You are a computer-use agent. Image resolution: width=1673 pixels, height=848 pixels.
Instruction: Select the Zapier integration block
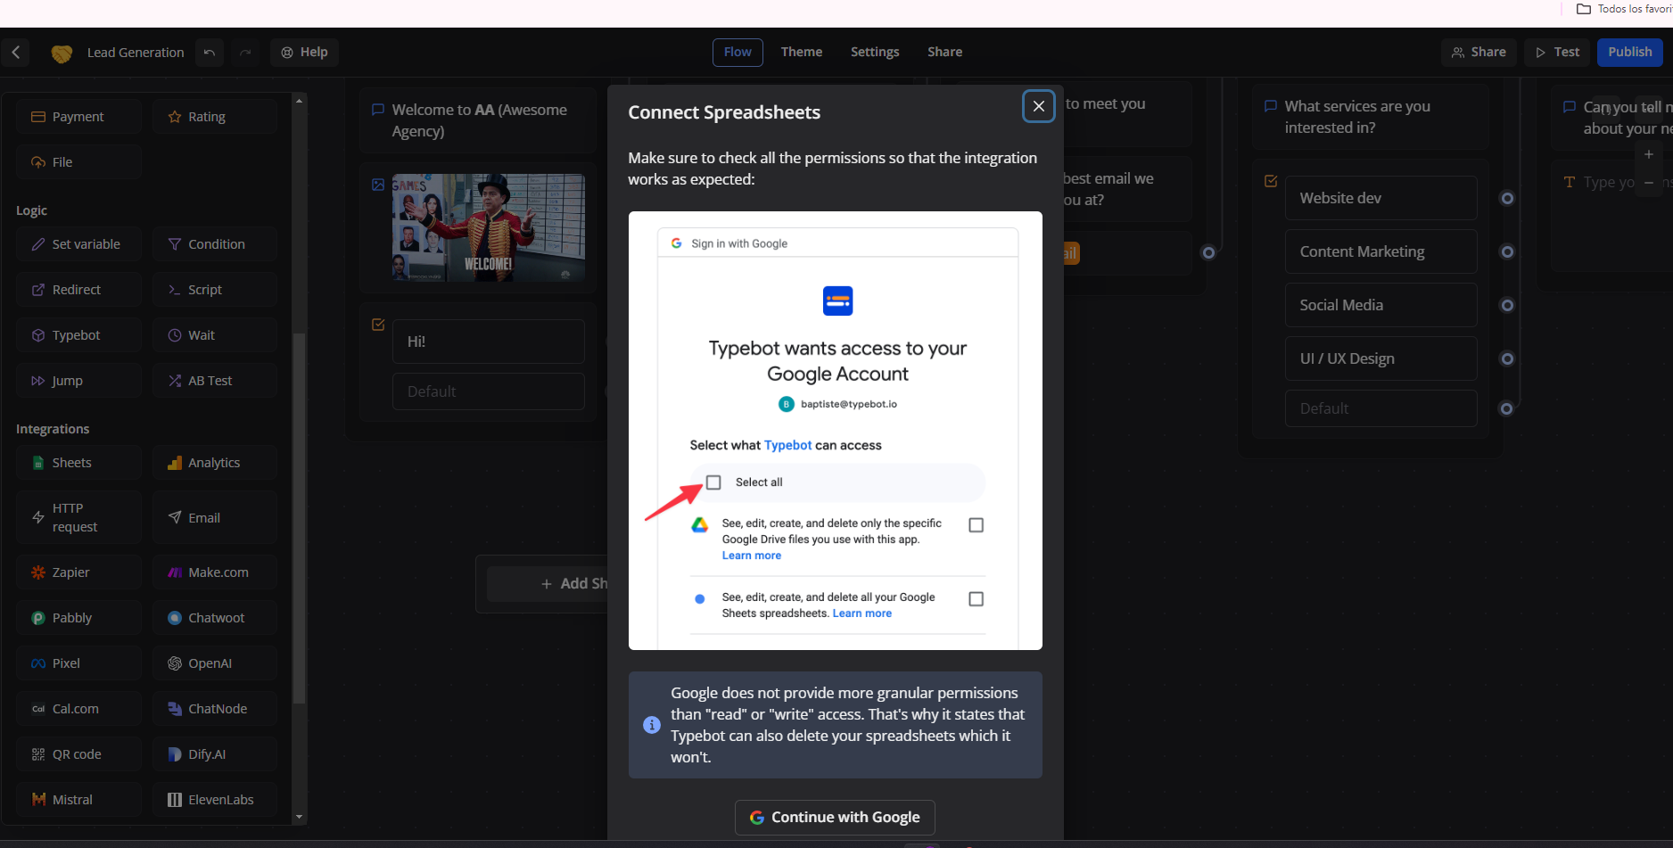78,572
